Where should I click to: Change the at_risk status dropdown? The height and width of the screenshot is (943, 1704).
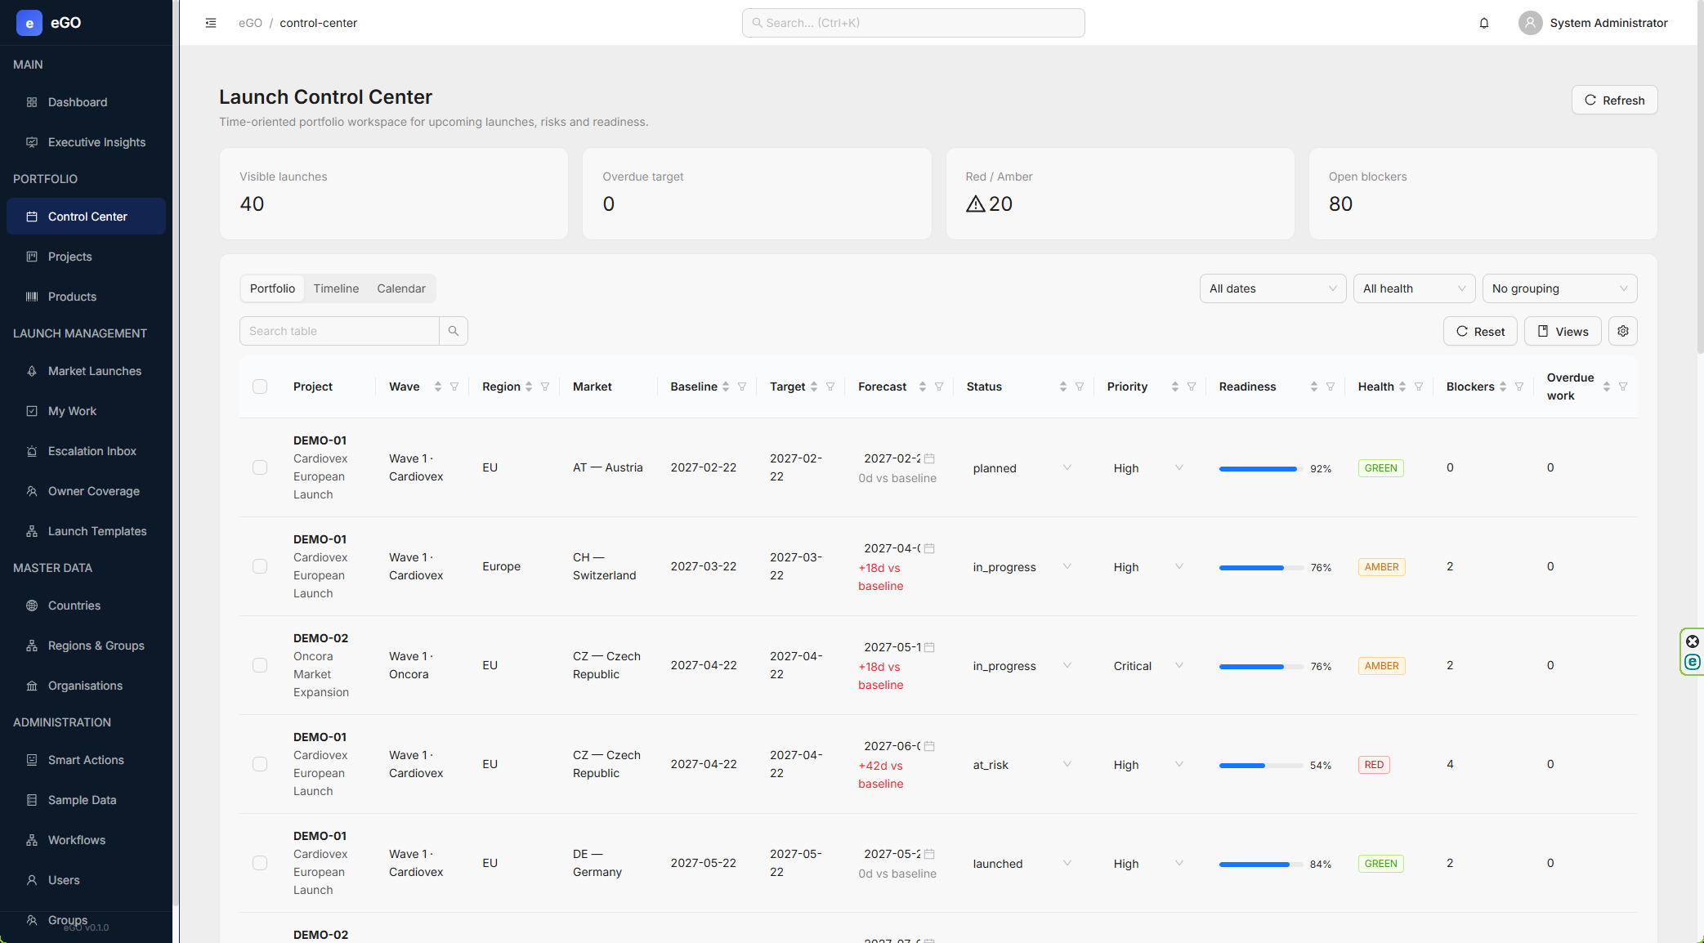coord(1022,765)
